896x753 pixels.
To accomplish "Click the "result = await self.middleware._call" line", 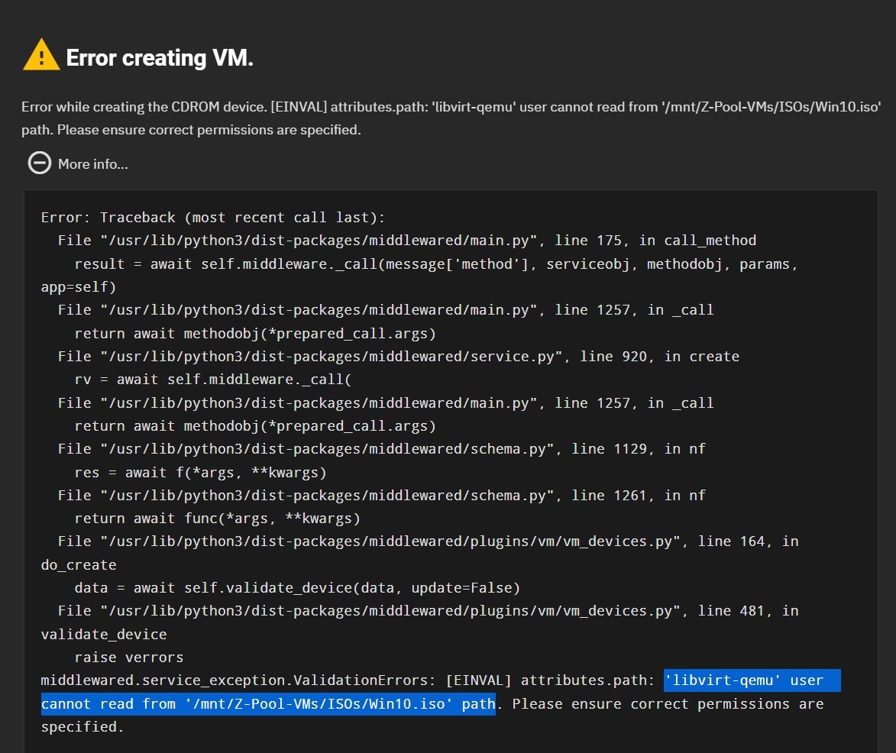I will 436,264.
